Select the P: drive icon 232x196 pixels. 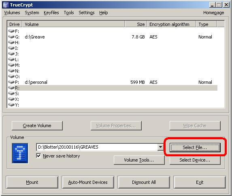(11, 82)
